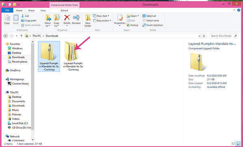This screenshot has width=243, height=147.
Task: Expand the address bar history dropdown
Action: [199, 36]
